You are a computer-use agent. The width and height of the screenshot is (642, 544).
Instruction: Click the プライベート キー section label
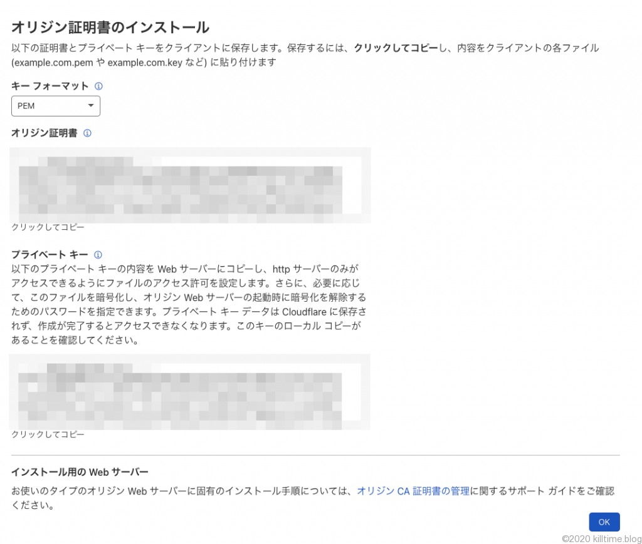(x=50, y=255)
